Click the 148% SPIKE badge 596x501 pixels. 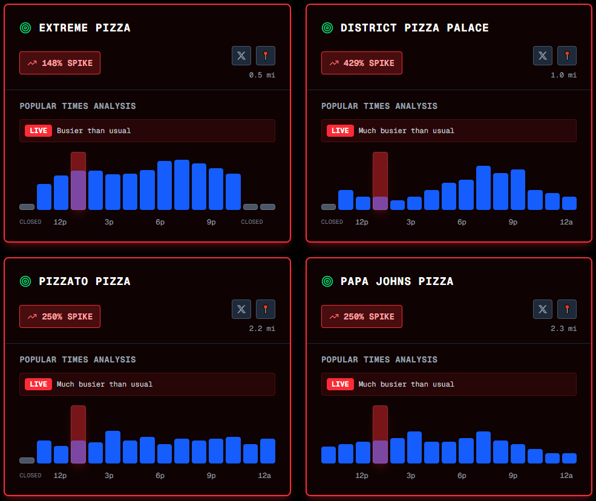pyautogui.click(x=60, y=63)
